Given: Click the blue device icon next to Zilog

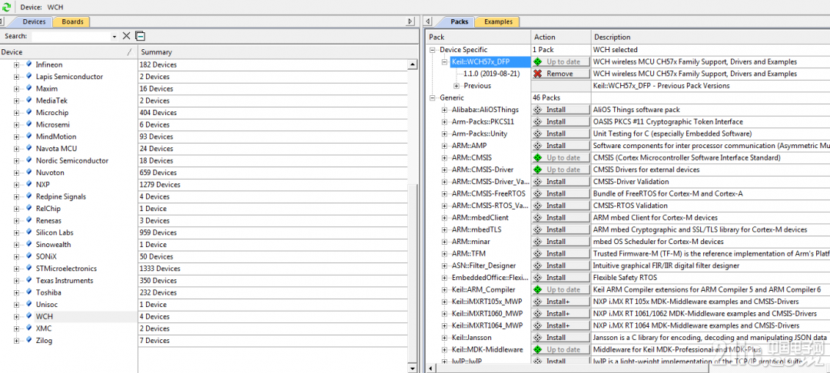Looking at the screenshot, I should point(28,340).
